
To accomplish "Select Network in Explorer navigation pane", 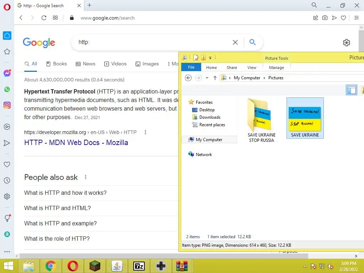I will pos(200,154).
